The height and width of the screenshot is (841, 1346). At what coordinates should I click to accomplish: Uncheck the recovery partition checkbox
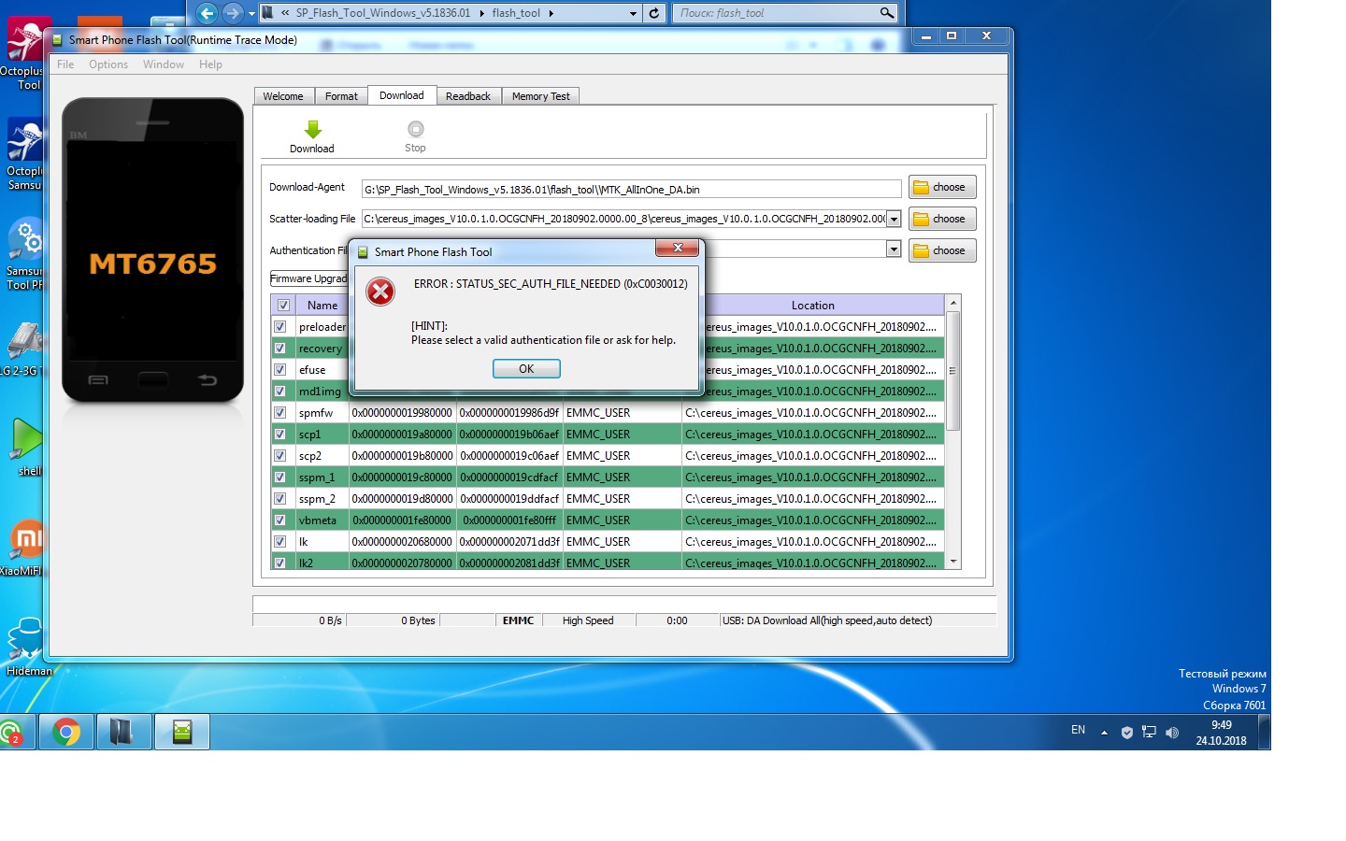tap(279, 349)
